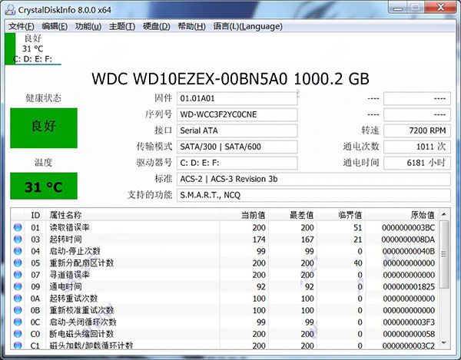
Task: Click the 当前值 column header
Action: (244, 215)
